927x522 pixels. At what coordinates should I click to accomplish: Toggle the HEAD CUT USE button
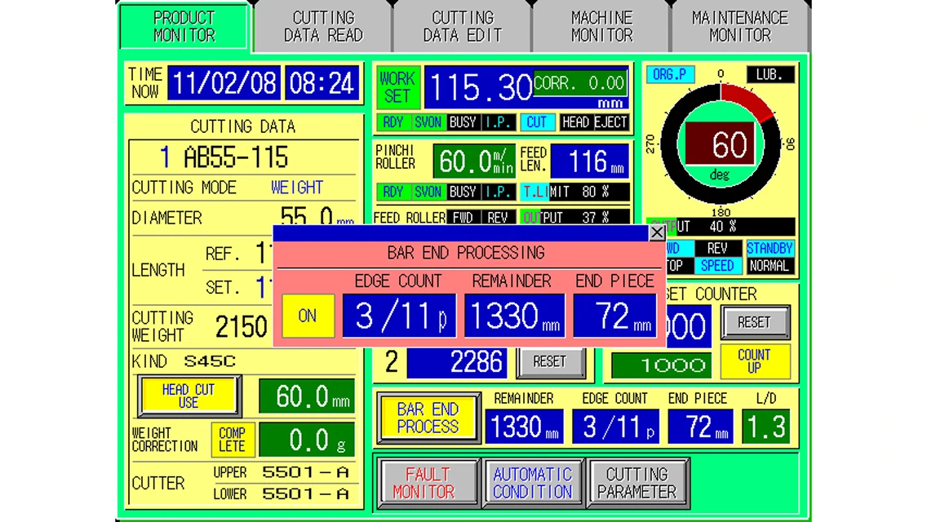pyautogui.click(x=189, y=396)
